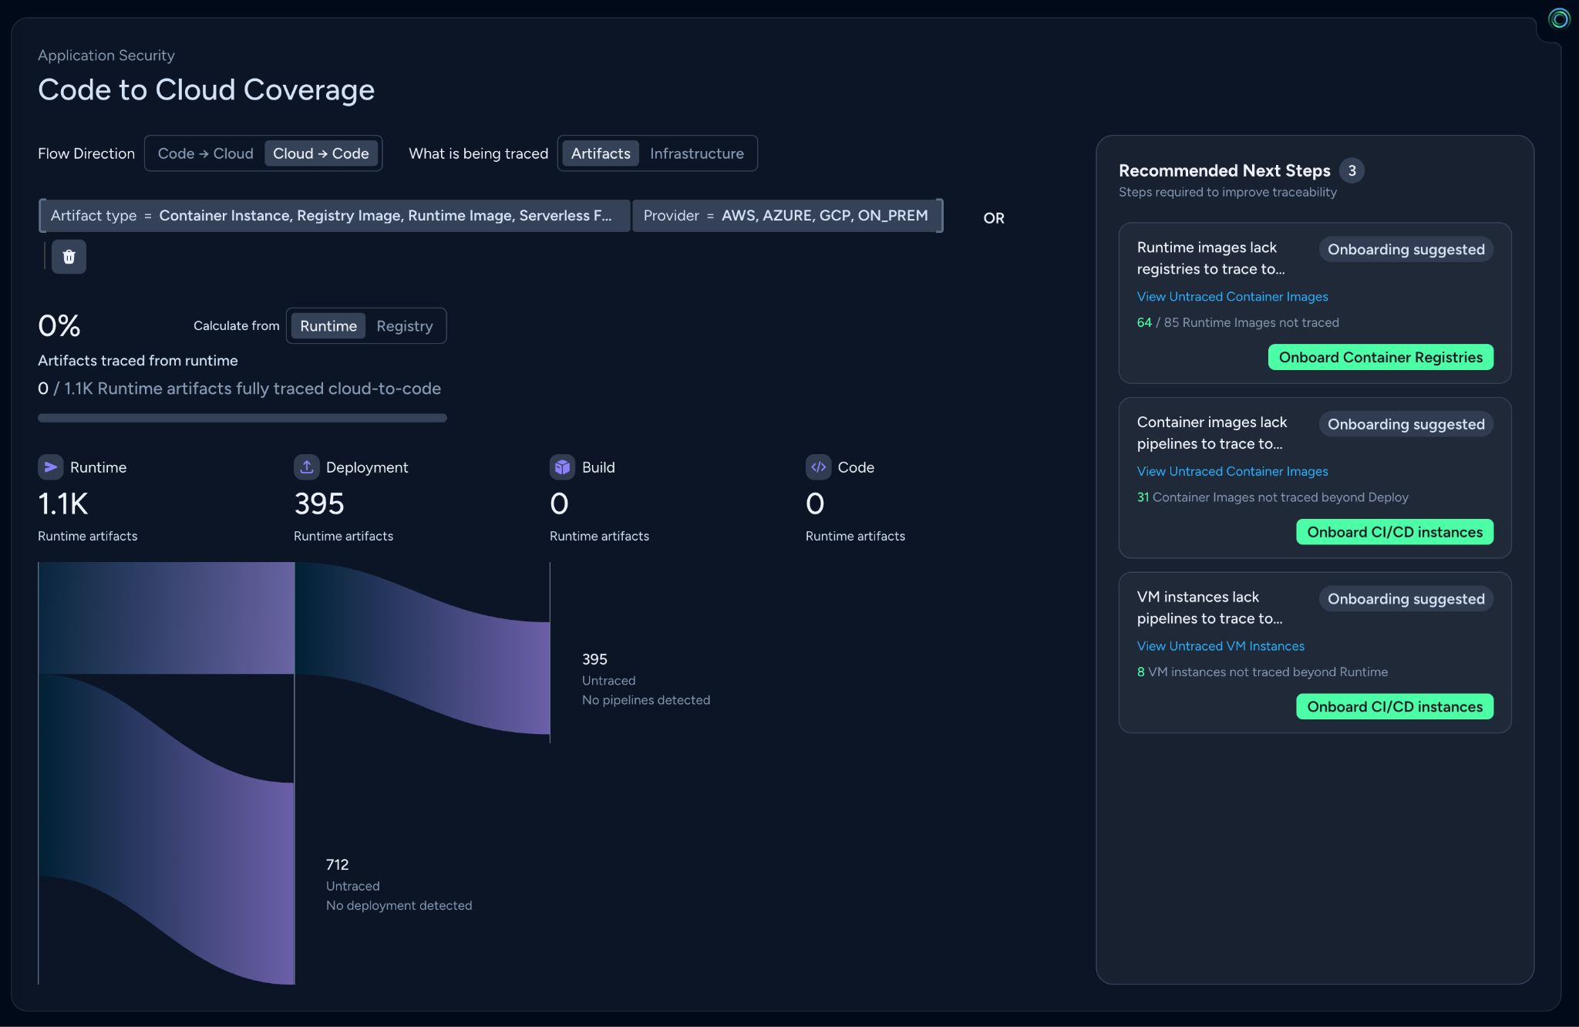Select Cloud → Code flow direction
This screenshot has height=1027, width=1579.
(321, 153)
